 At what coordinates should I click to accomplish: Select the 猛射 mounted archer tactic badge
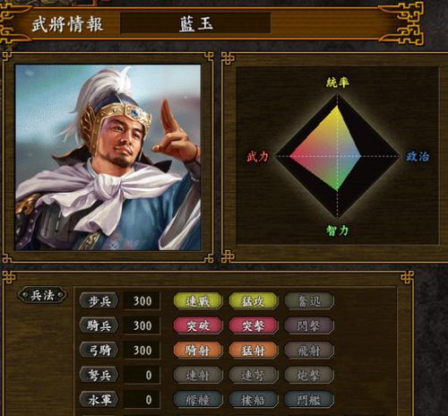point(254,351)
